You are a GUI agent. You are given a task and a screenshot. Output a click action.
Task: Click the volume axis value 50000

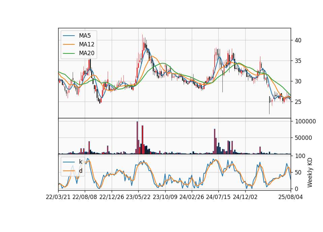pos(303,138)
